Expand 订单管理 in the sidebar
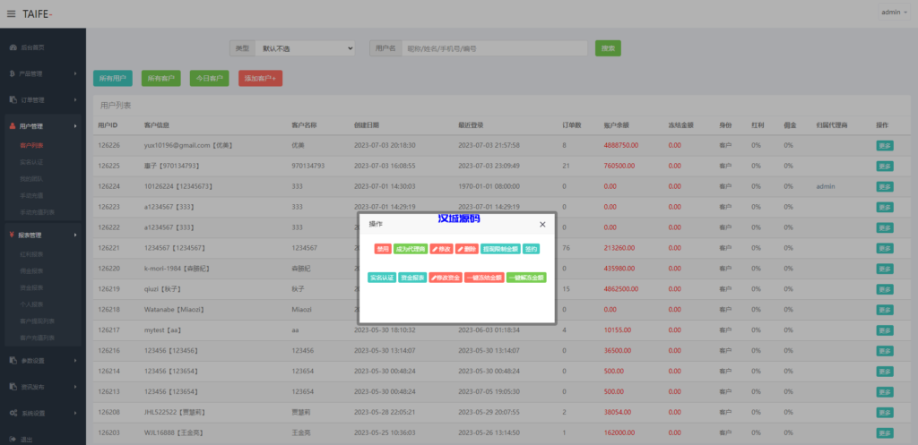The height and width of the screenshot is (445, 918). pos(42,99)
